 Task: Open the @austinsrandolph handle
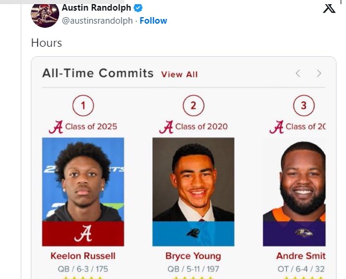pyautogui.click(x=97, y=21)
